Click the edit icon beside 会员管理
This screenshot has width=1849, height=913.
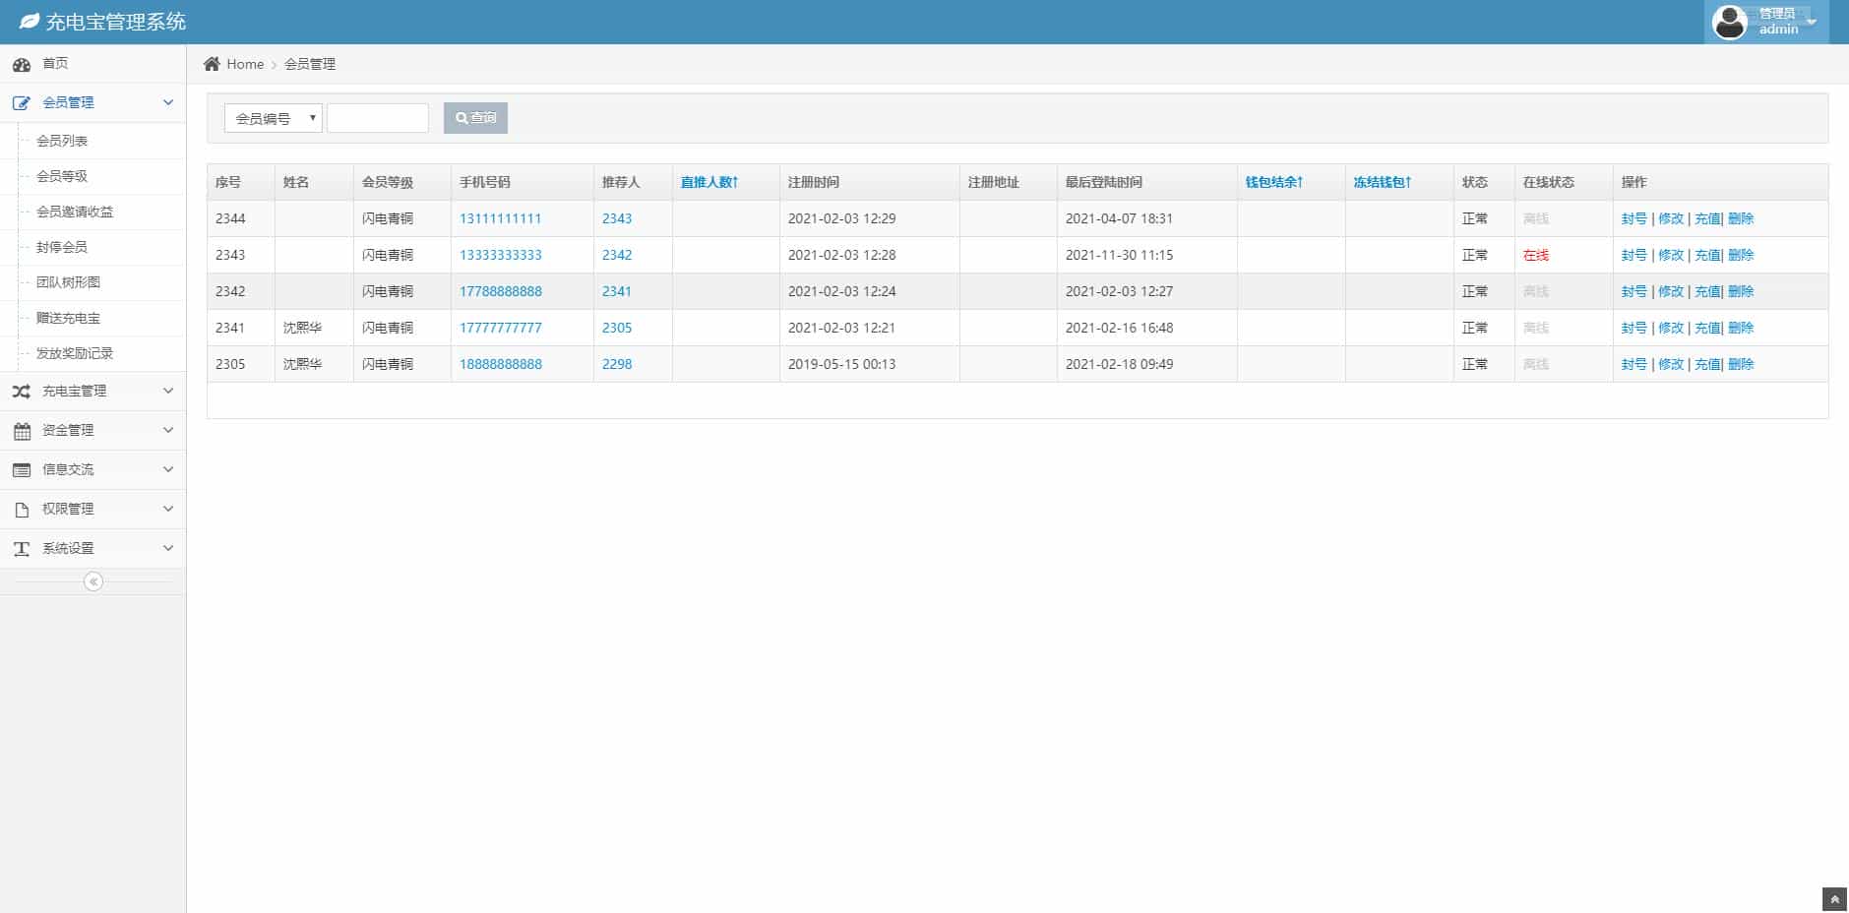pos(22,102)
